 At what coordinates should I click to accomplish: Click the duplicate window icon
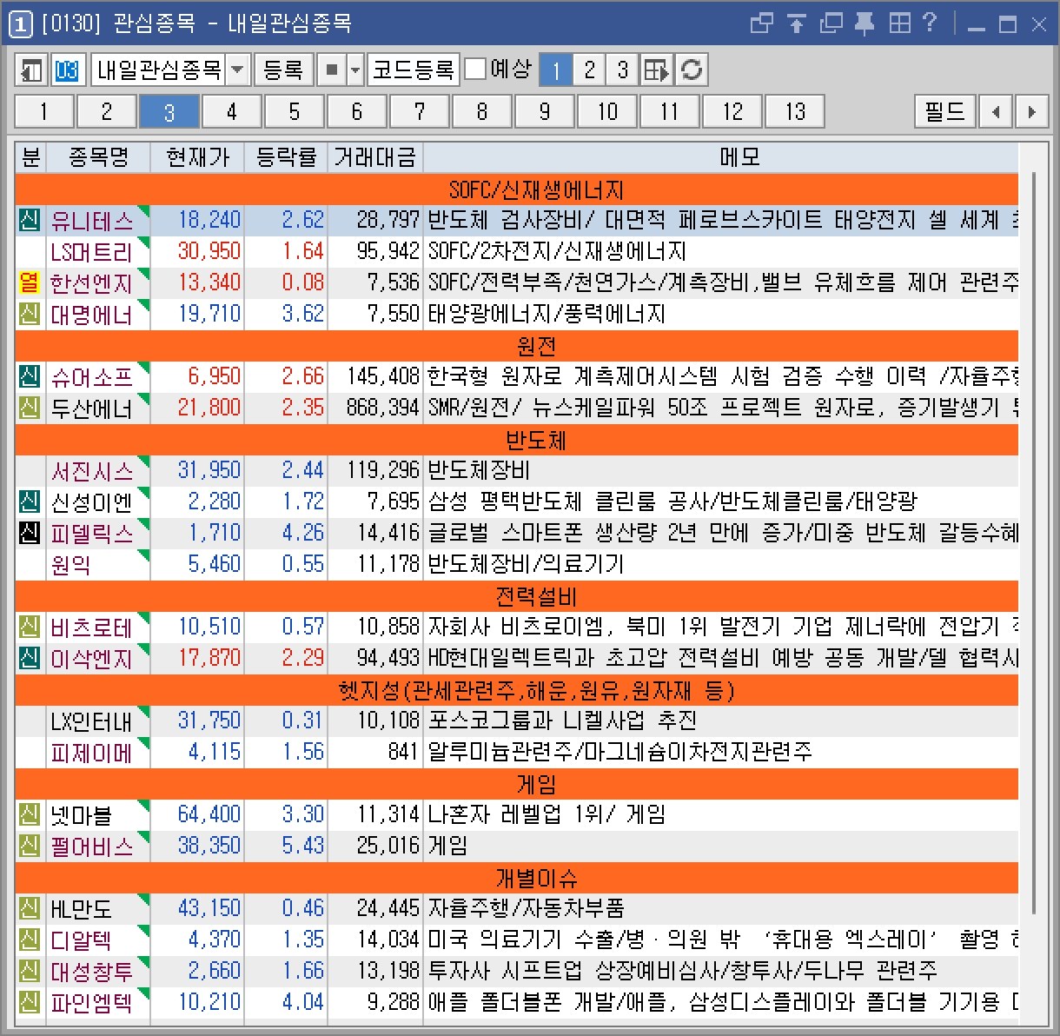831,23
